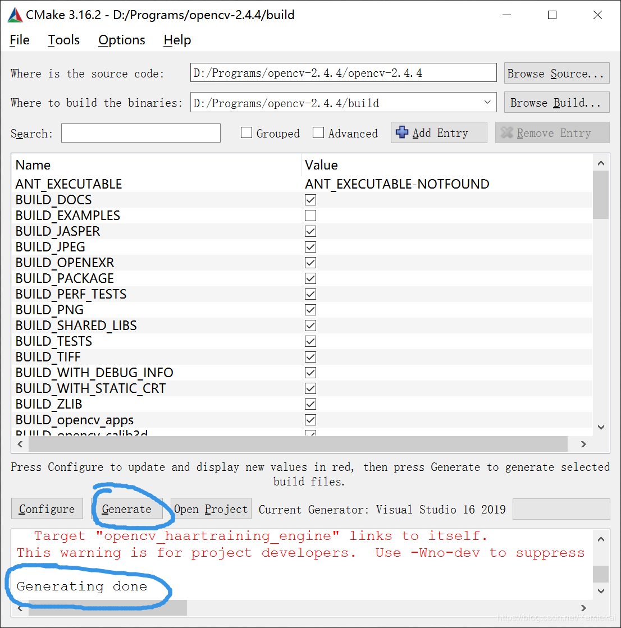Uncheck BUILD_ZLIB checkbox
The height and width of the screenshot is (628, 621).
tap(310, 404)
